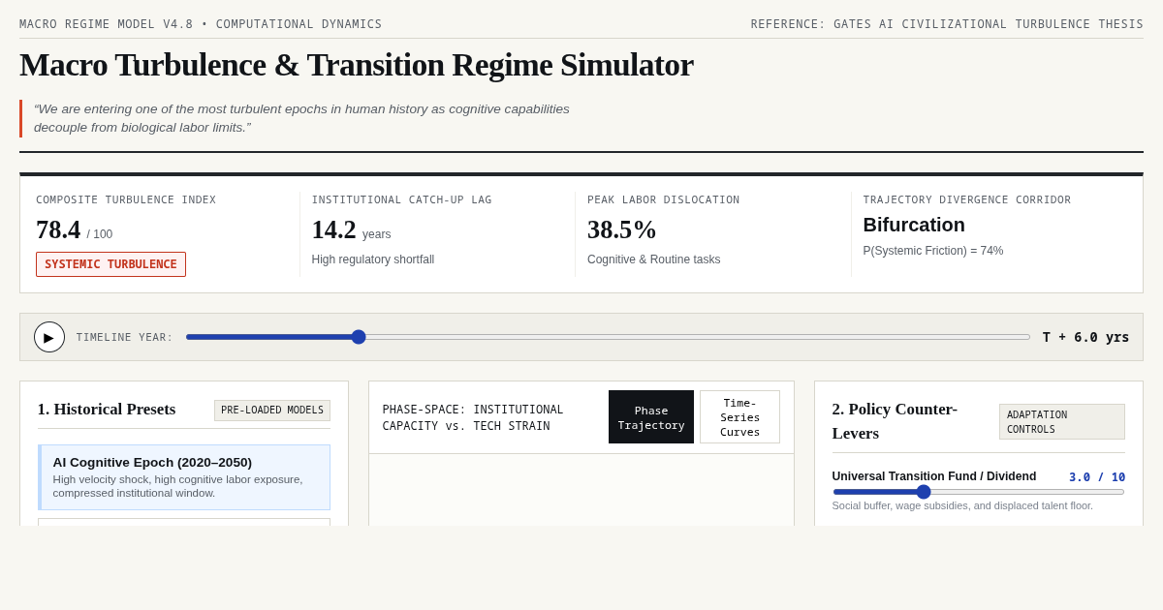
Task: Click the main simulator title
Action: pos(357,65)
